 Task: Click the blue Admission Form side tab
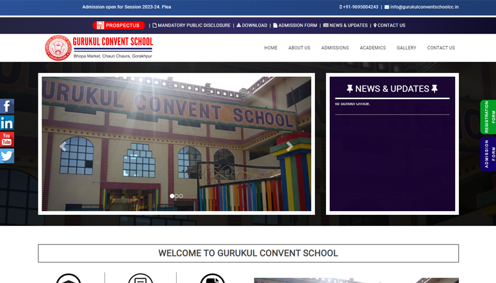(x=489, y=154)
